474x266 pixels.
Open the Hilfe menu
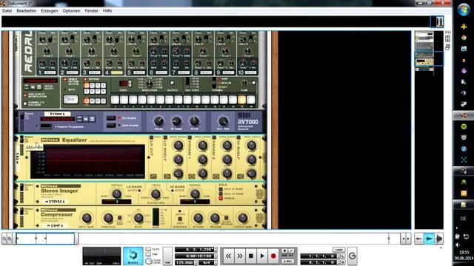107,10
